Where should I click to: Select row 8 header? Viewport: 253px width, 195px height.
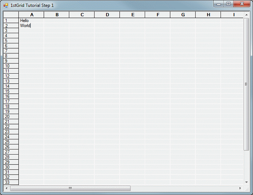coord(11,56)
